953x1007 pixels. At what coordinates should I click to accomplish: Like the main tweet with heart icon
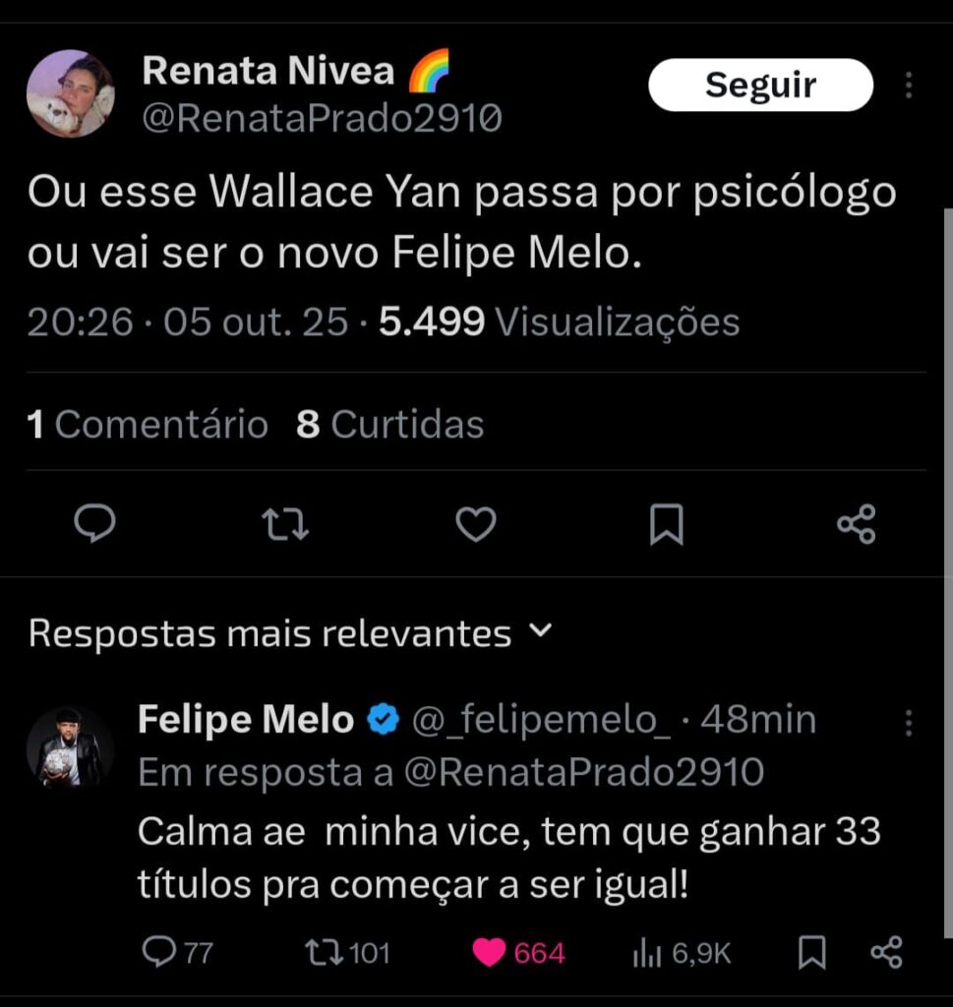click(477, 524)
